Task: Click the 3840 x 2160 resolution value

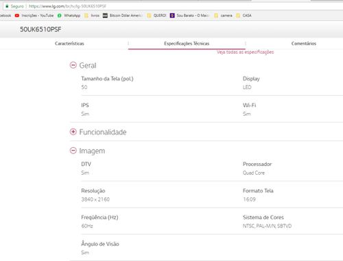Action: pyautogui.click(x=95, y=199)
